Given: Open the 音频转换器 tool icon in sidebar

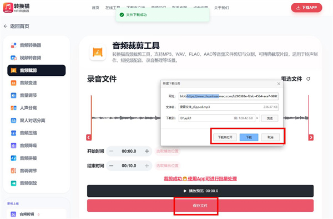Looking at the screenshot, I should [x=13, y=45].
